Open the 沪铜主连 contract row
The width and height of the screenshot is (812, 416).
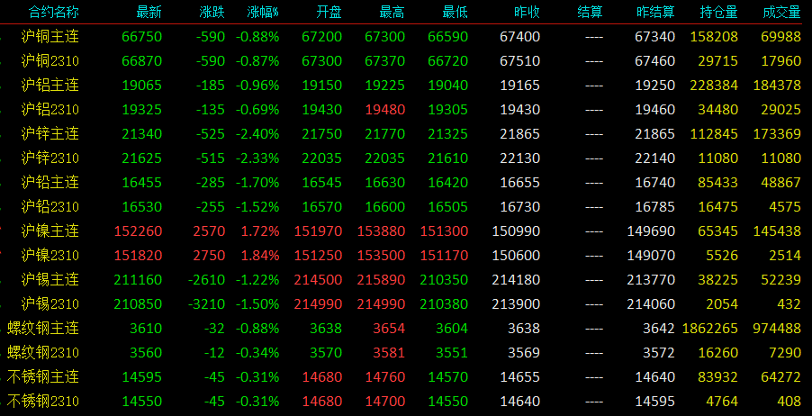coord(406,36)
